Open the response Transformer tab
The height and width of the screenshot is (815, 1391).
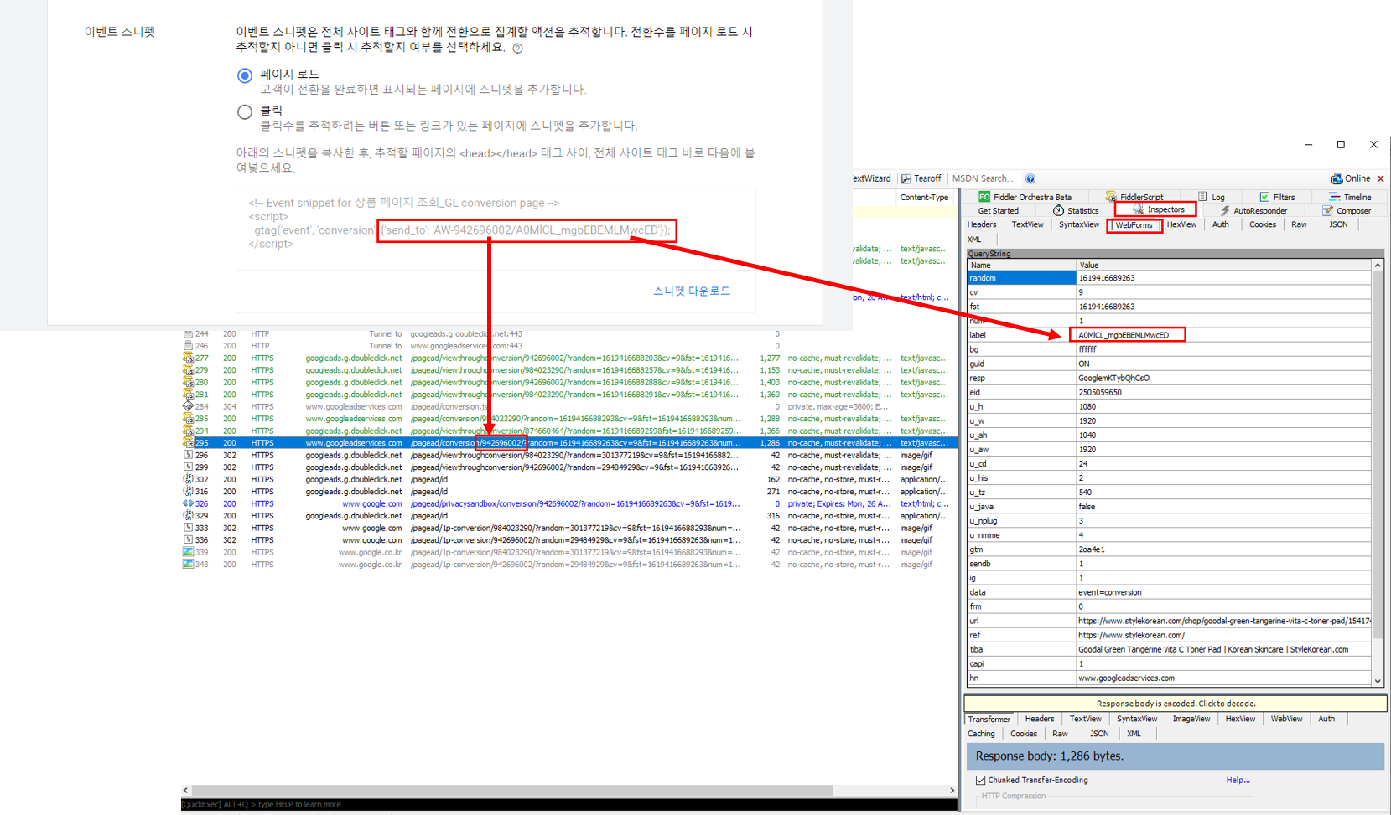(989, 719)
